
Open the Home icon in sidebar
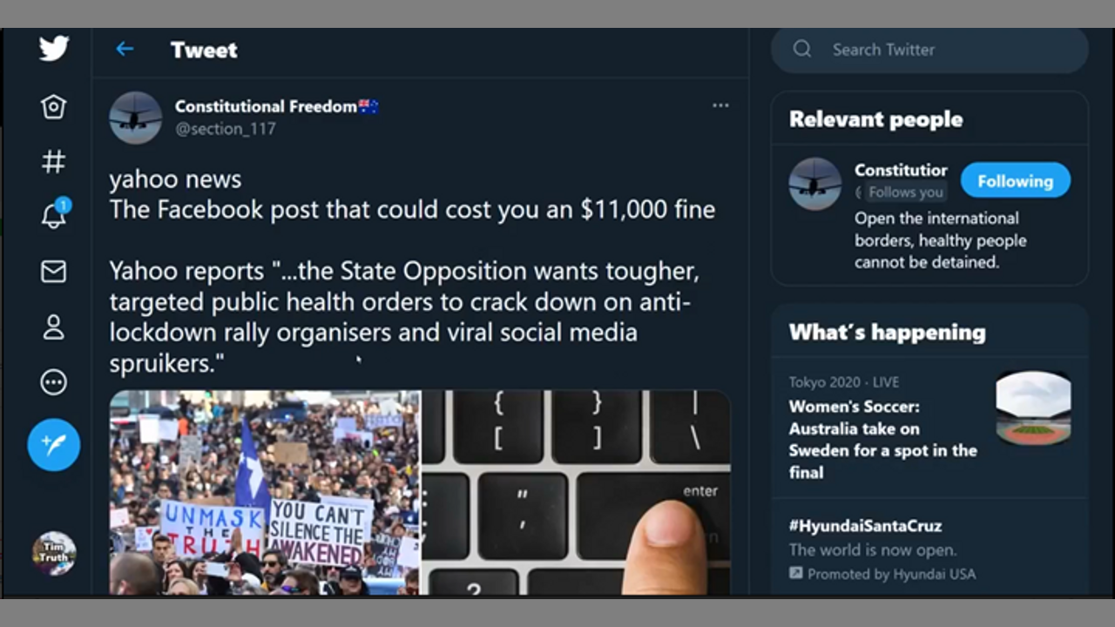[53, 106]
